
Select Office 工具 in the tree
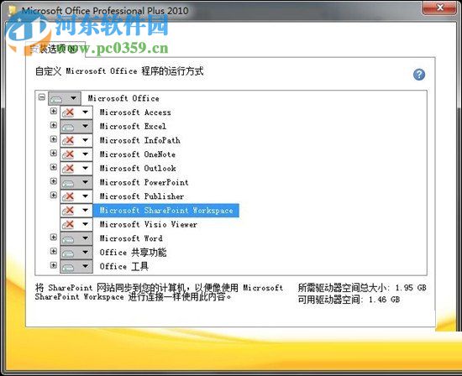click(x=124, y=266)
